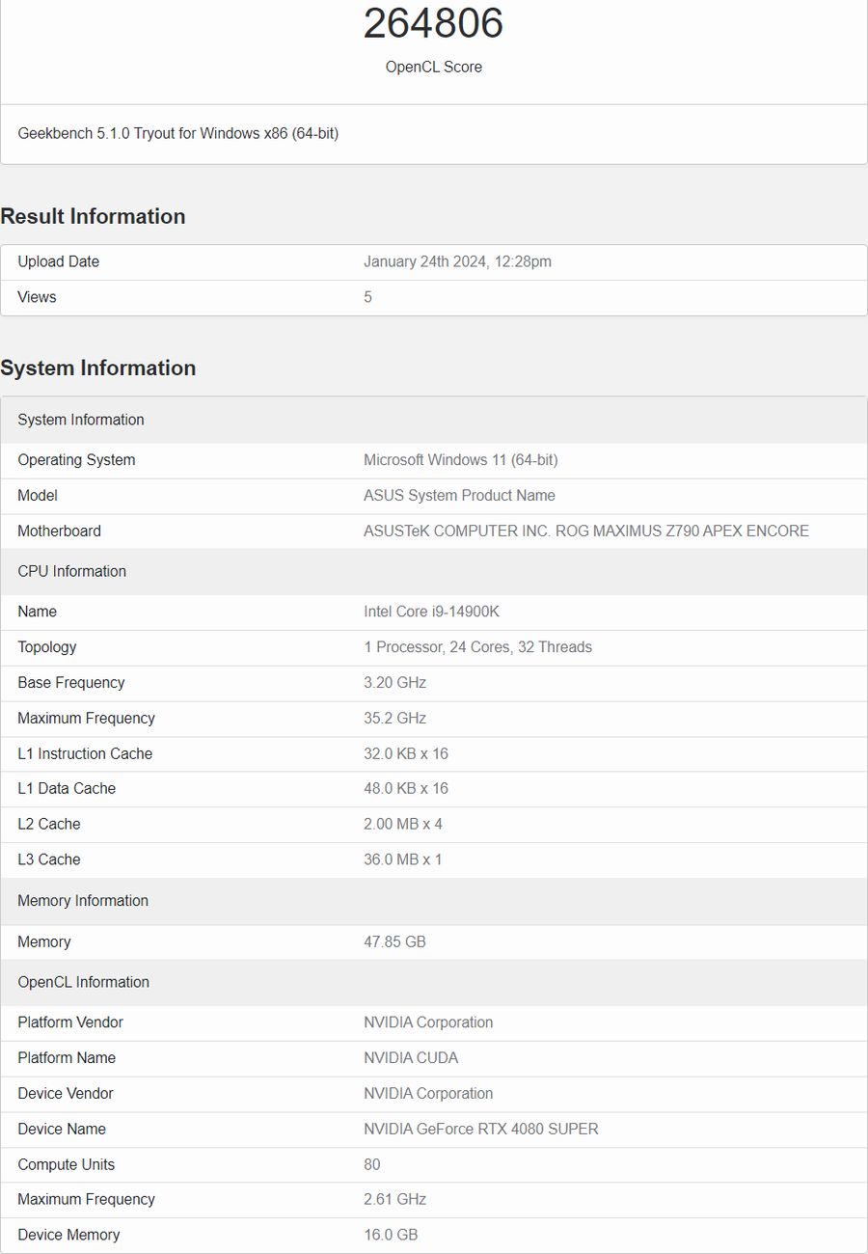Screen dimensions: 868x1254
Task: Select the NVIDIA CUDA platform name
Action: click(411, 1057)
